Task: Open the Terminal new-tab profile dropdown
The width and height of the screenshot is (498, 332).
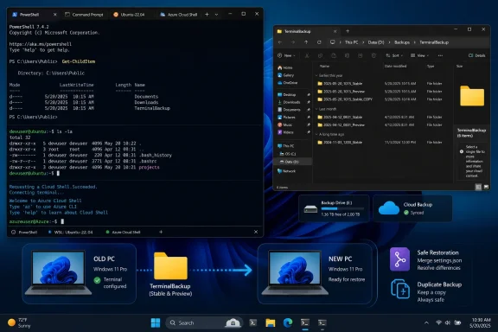Action: point(216,15)
